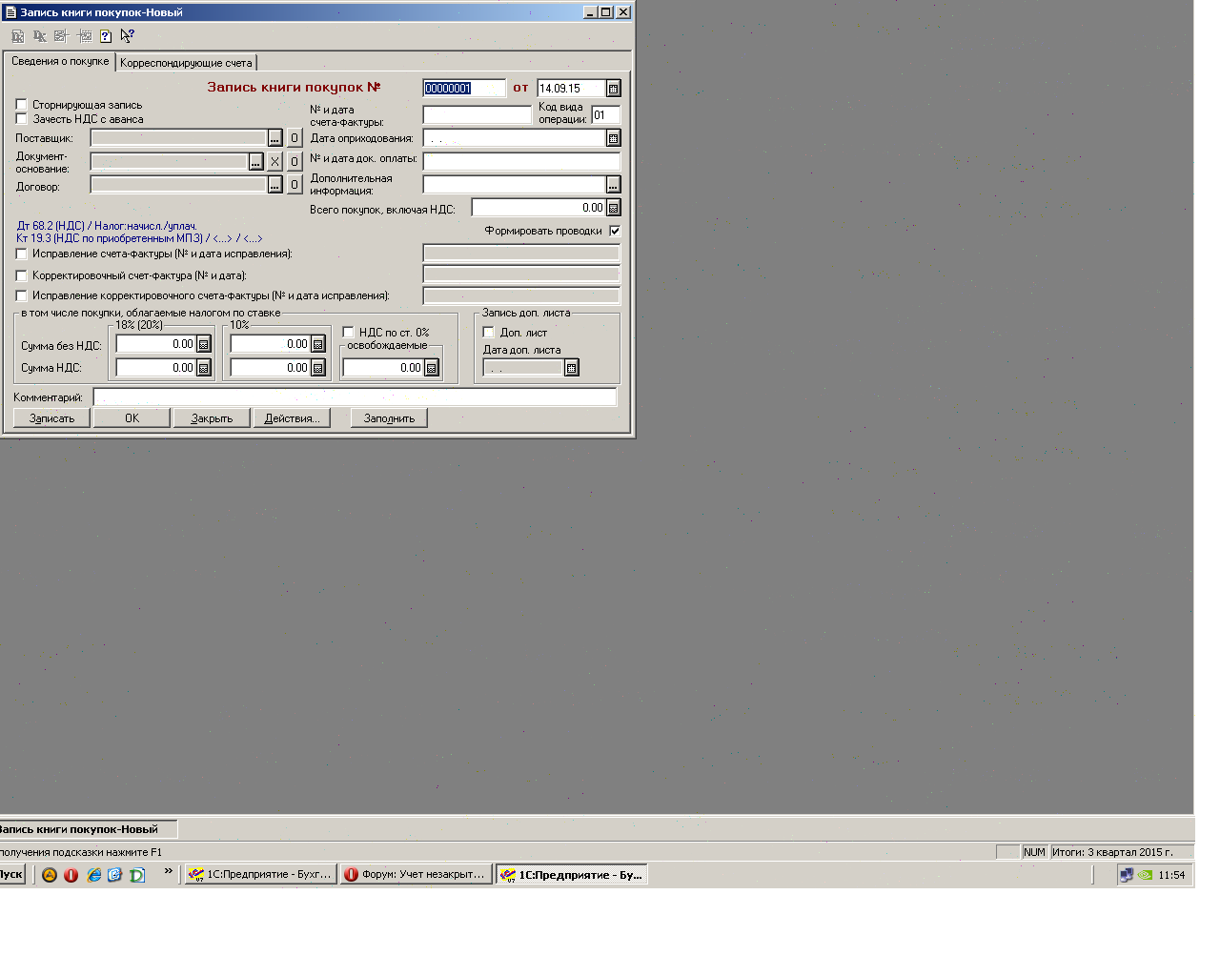The width and height of the screenshot is (1220, 976).
Task: Click the Записать button
Action: pos(52,418)
